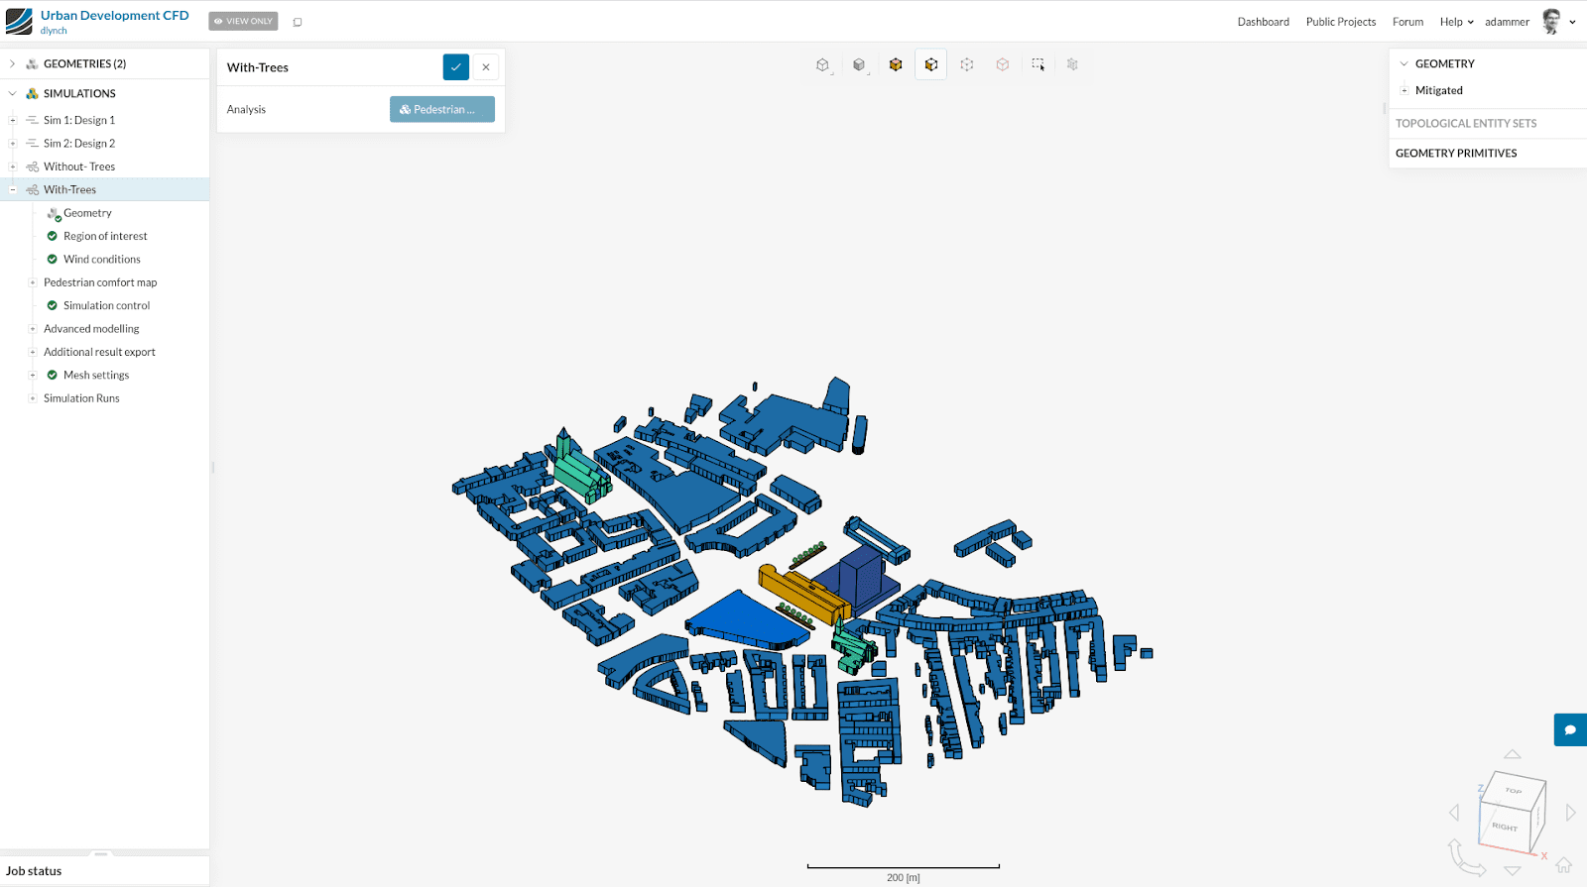1587x887 pixels.
Task: Expand the GEOMETRIES (2) section
Action: (12, 63)
